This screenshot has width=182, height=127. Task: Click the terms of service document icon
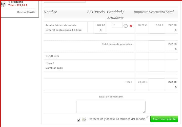84,119
